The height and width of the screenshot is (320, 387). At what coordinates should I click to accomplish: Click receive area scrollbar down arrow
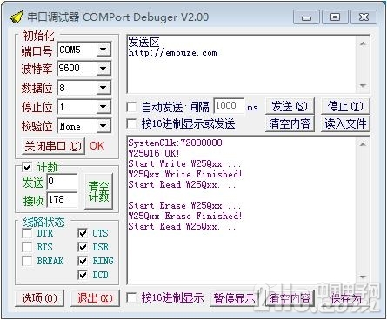[363, 277]
